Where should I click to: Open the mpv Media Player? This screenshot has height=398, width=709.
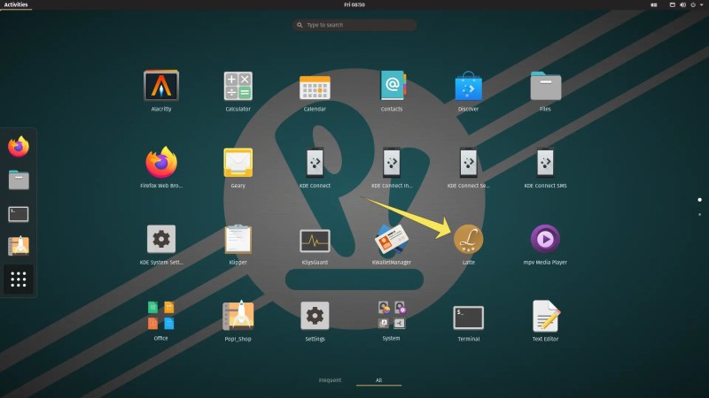[544, 239]
